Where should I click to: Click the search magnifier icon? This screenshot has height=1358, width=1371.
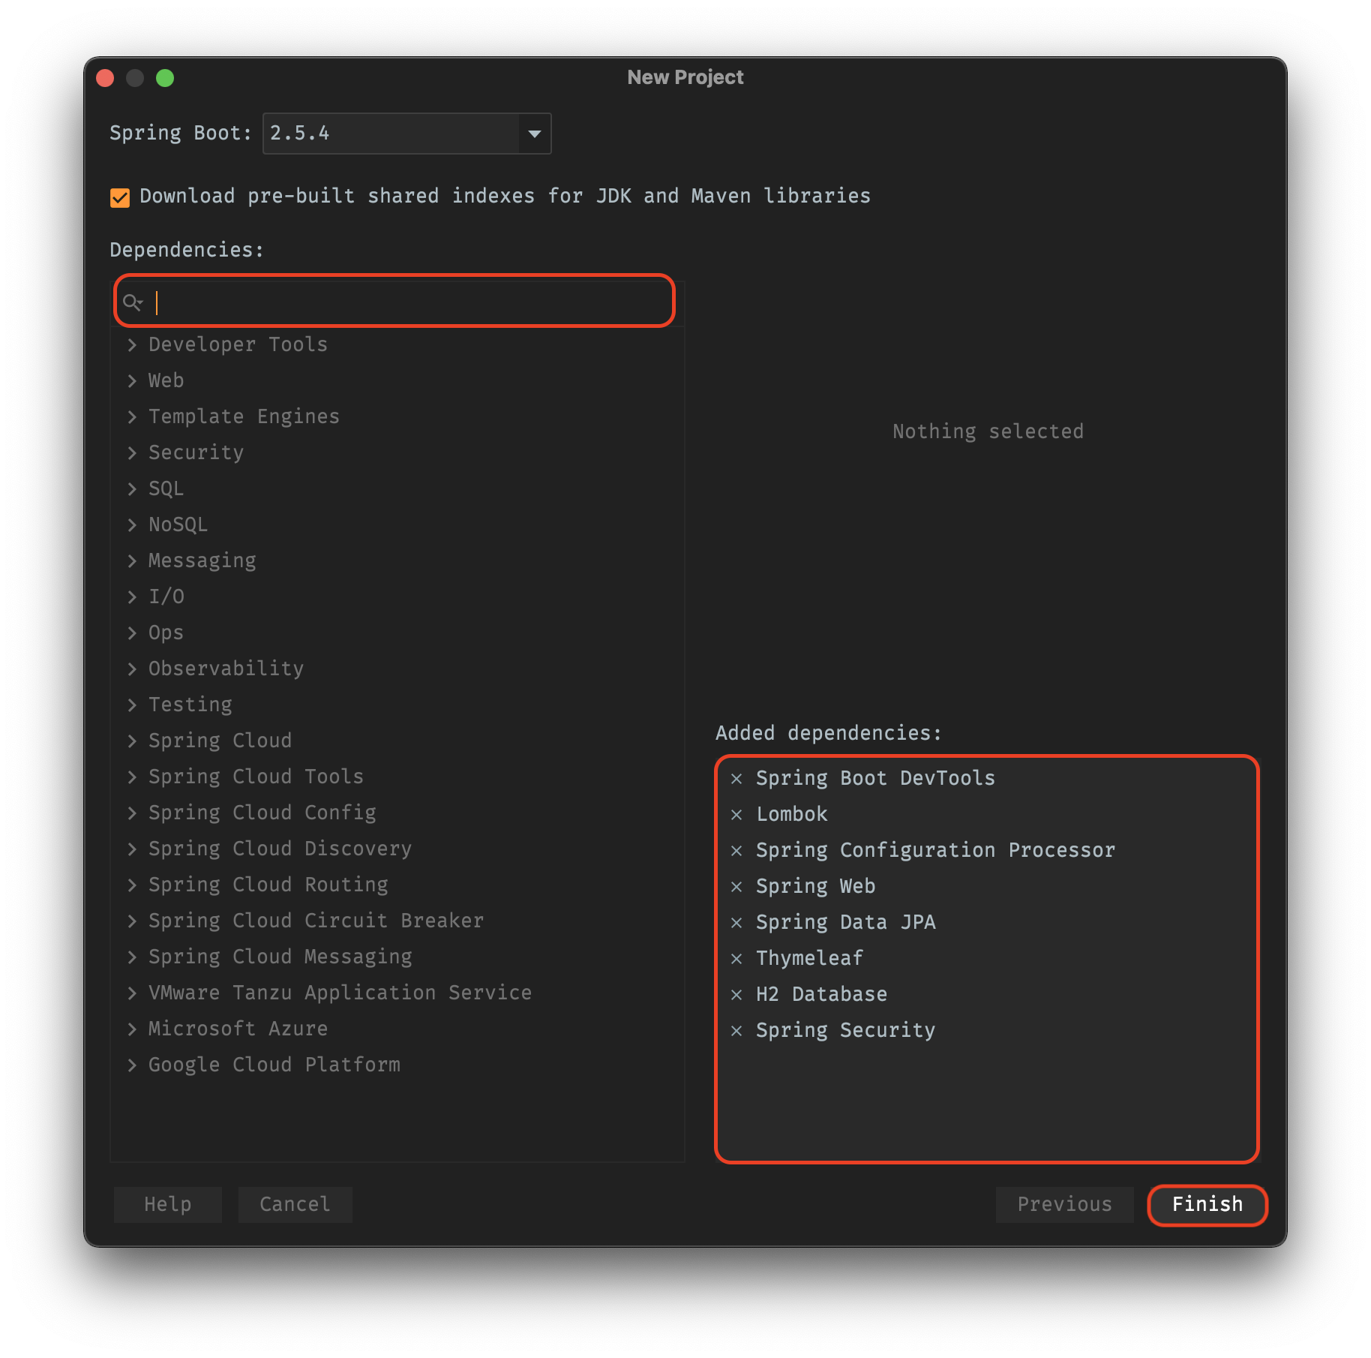133,302
